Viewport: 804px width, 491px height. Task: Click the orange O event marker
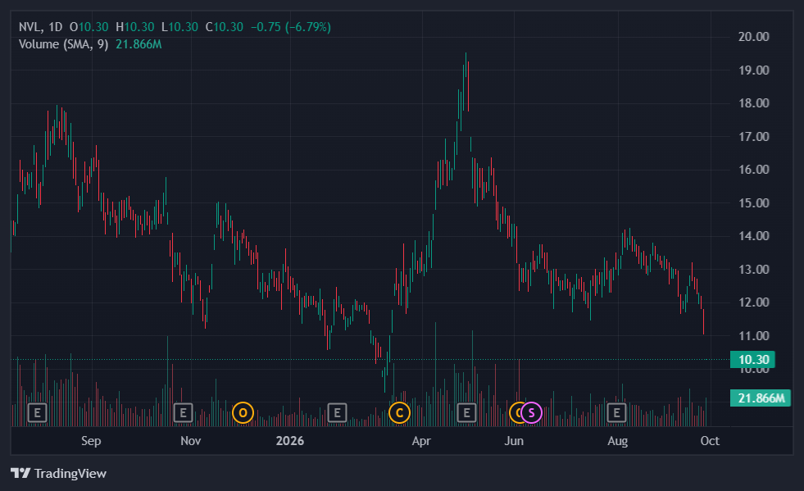(x=243, y=412)
